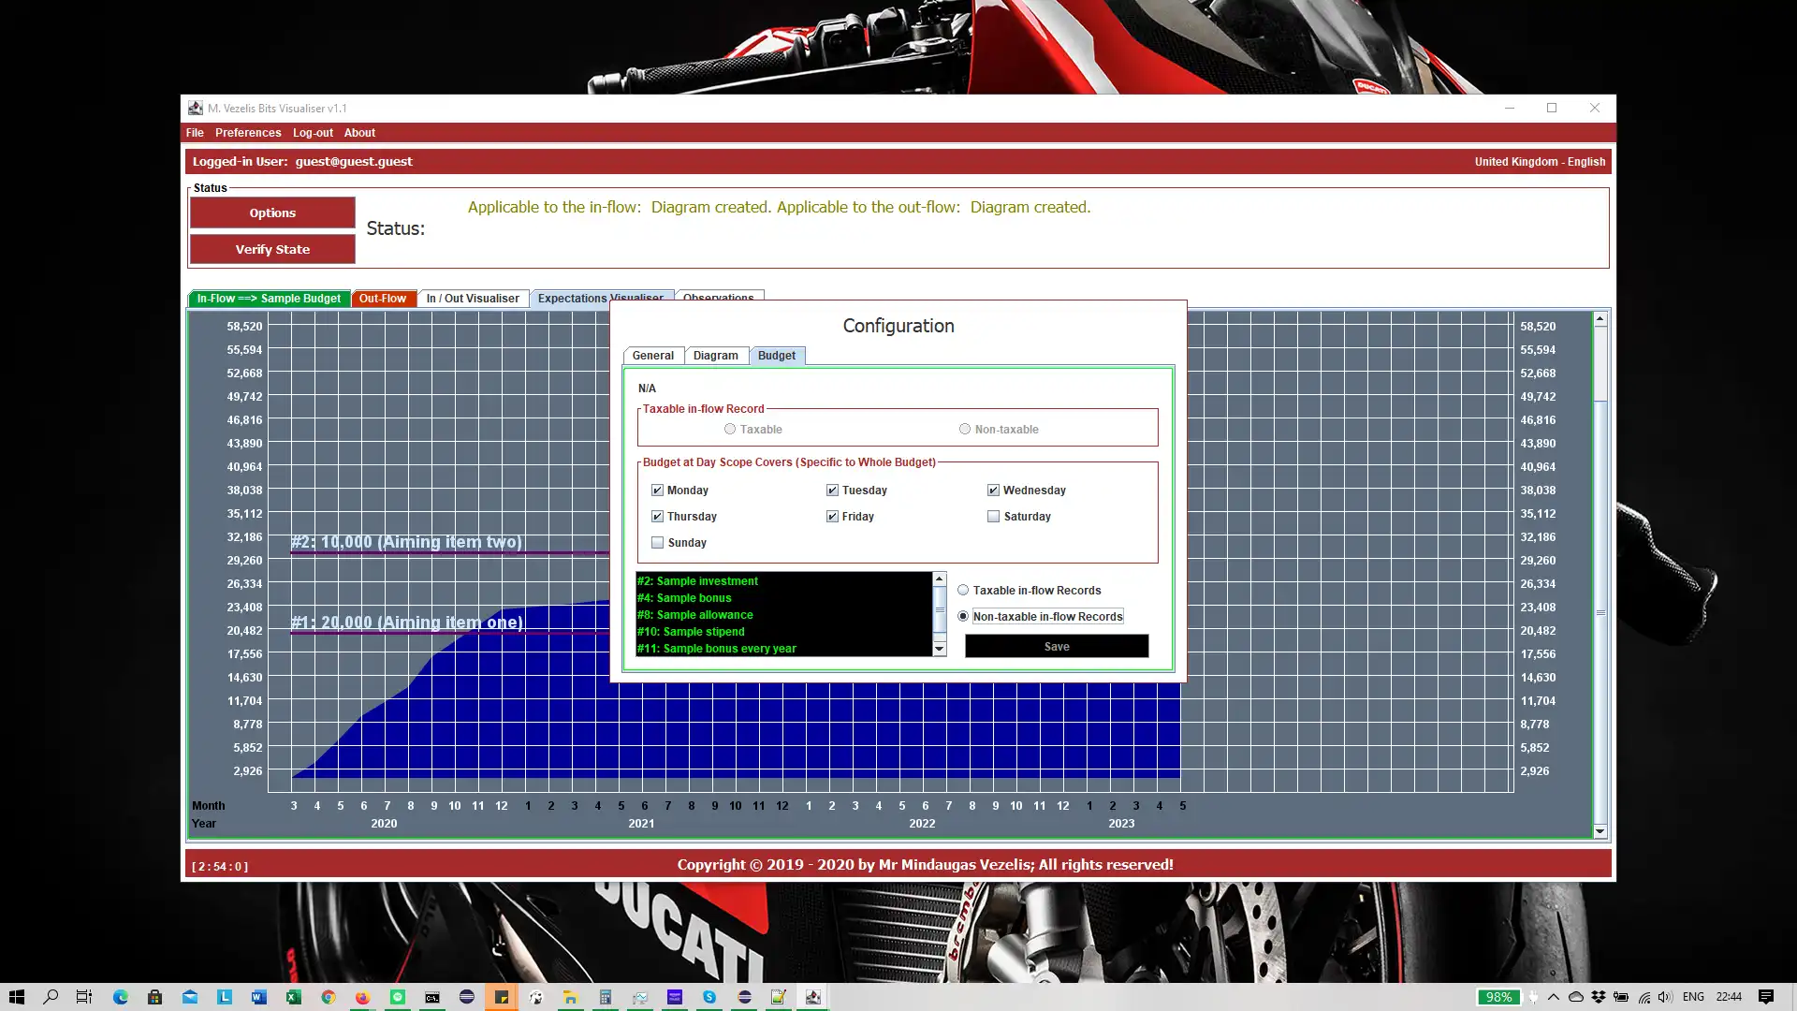
Task: Enable the Taxable in-flow Record radio button
Action: click(x=728, y=429)
